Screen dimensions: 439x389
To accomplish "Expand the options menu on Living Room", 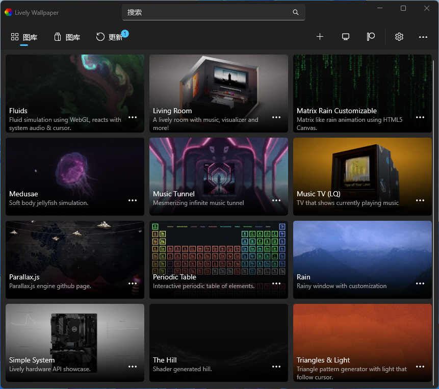I will point(276,117).
